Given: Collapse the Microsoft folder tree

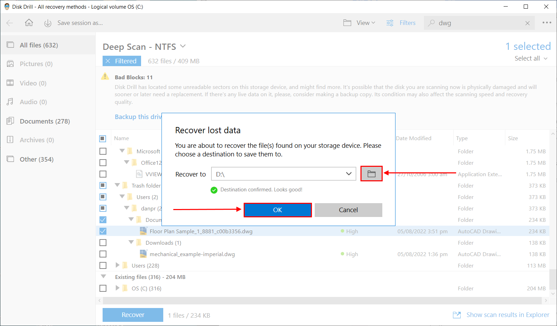Looking at the screenshot, I should pyautogui.click(x=122, y=151).
